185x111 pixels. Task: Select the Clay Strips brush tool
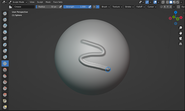coord(5,32)
